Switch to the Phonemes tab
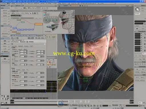 pyautogui.click(x=23, y=42)
